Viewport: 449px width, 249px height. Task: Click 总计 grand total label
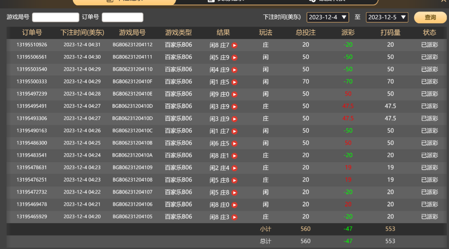click(x=265, y=241)
